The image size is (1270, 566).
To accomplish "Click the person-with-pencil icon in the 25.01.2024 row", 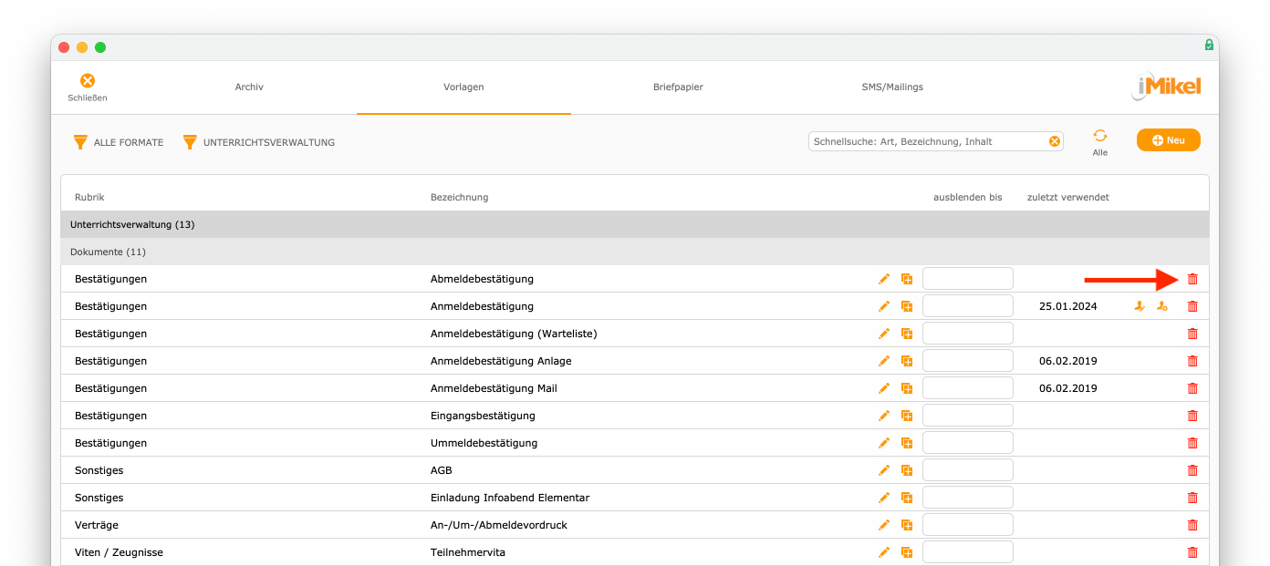I will click(x=1140, y=306).
